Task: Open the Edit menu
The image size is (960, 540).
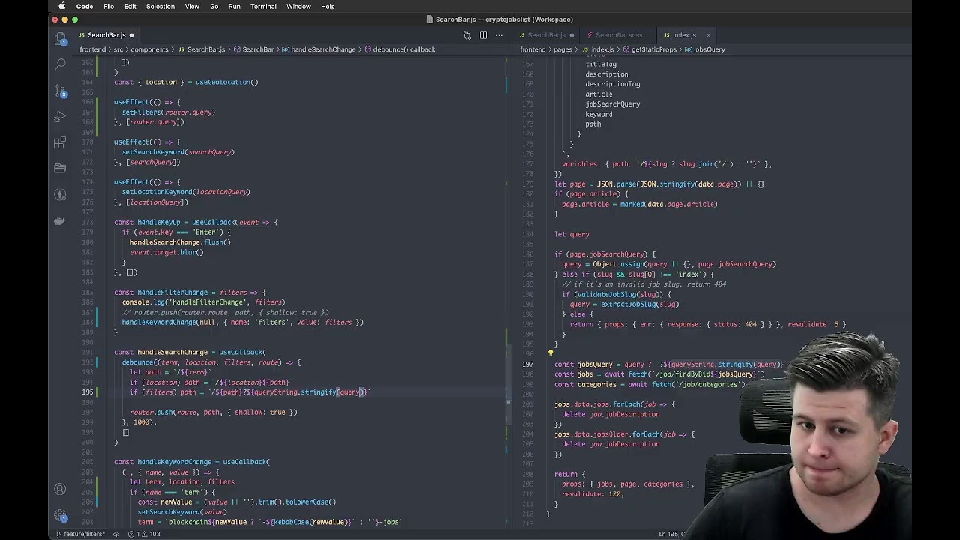Action: click(x=130, y=6)
